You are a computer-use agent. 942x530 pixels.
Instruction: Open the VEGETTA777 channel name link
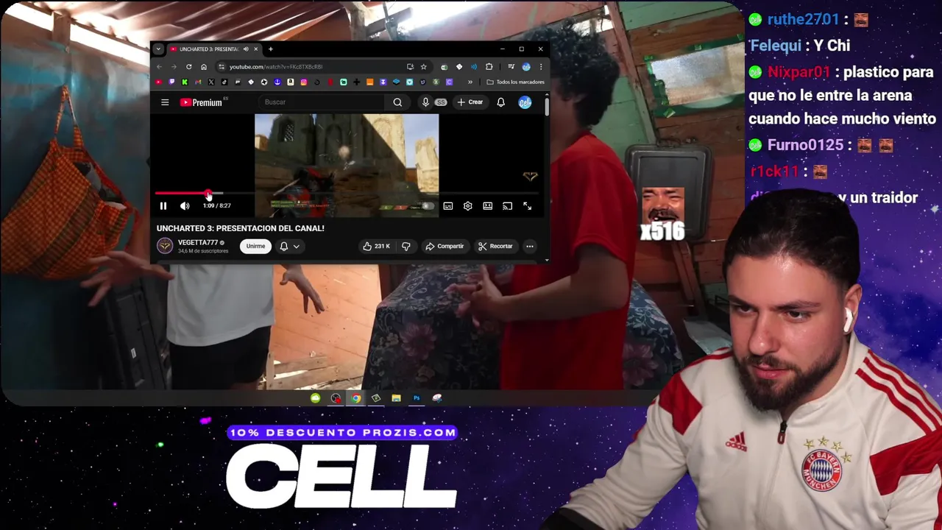(197, 242)
